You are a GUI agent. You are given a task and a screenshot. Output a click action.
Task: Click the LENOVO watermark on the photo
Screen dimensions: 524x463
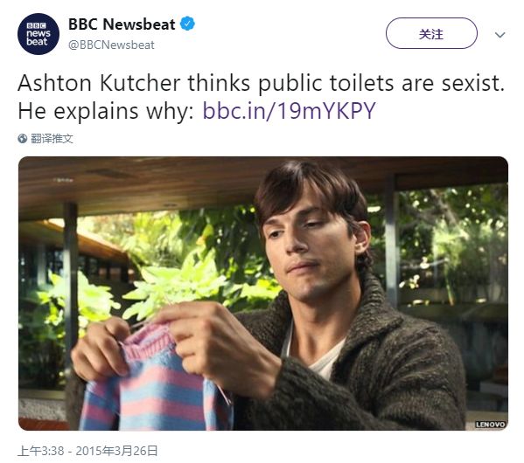point(490,425)
